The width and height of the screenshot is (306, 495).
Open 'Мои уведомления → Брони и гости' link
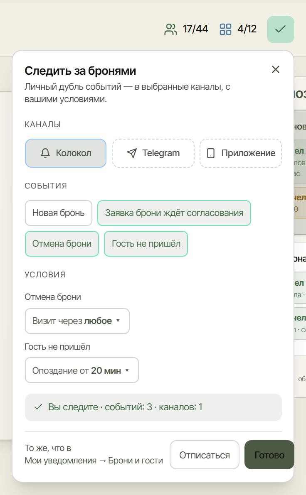(94, 461)
